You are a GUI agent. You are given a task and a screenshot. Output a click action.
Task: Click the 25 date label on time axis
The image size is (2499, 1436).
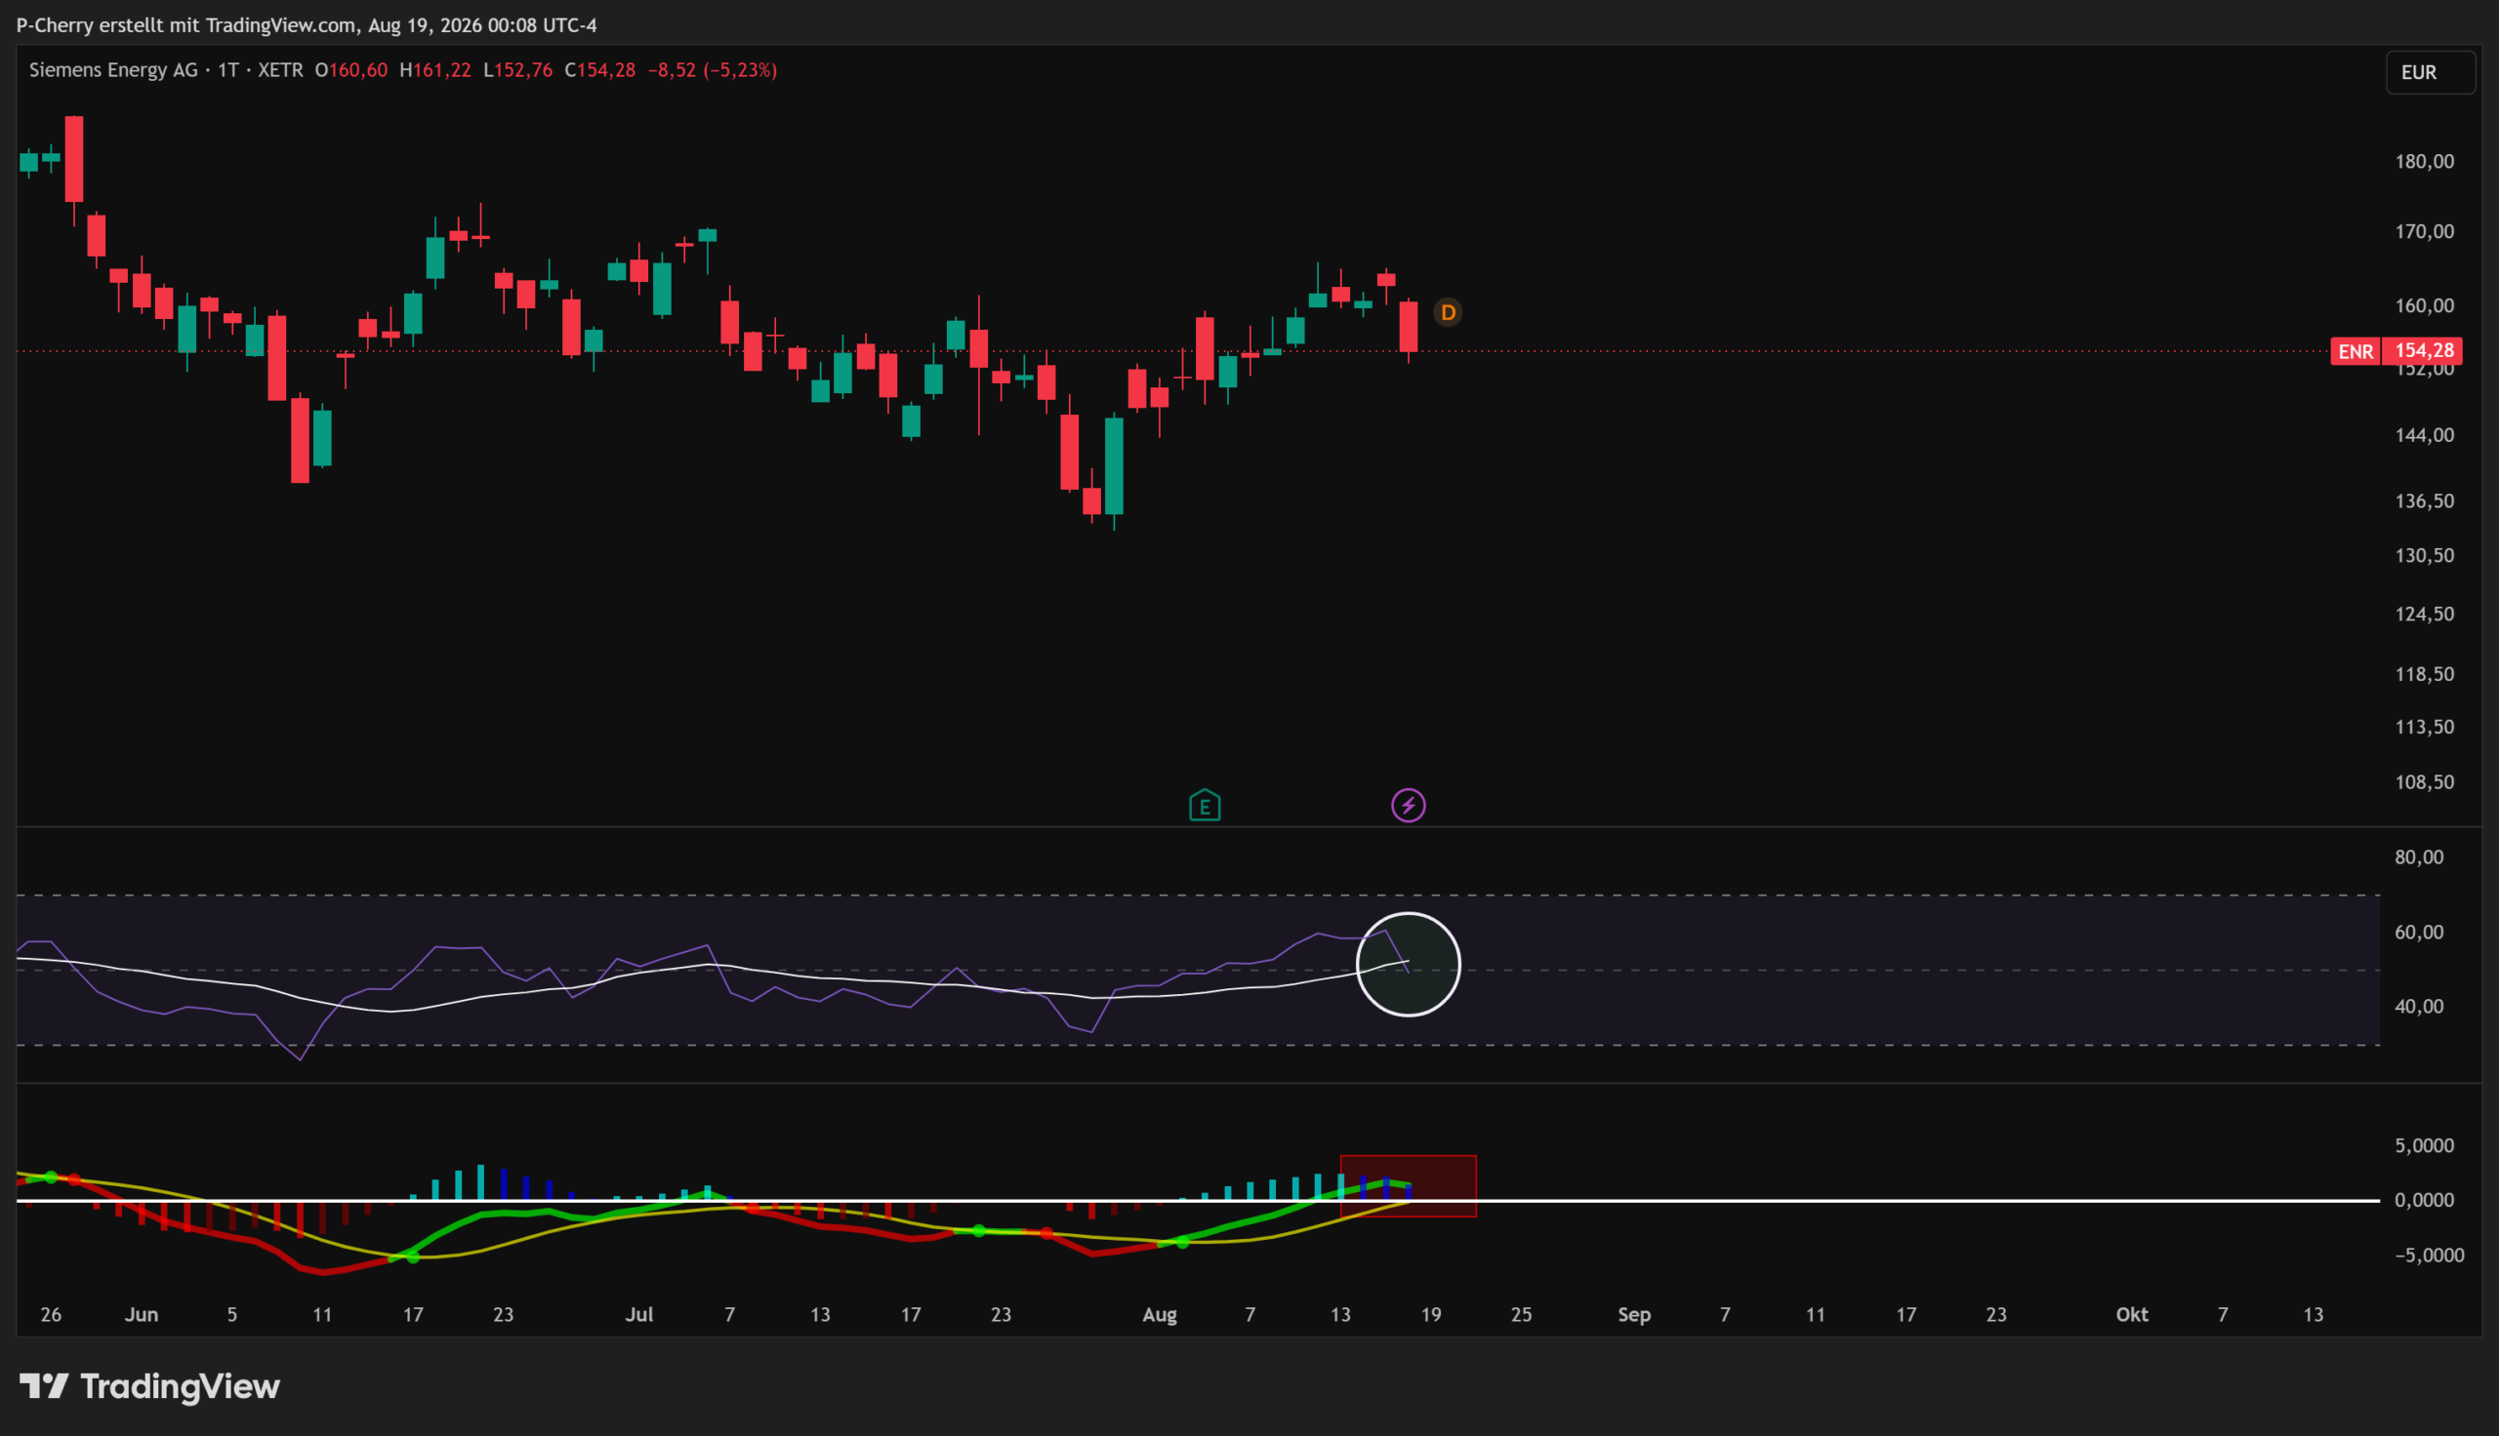(x=1521, y=1315)
